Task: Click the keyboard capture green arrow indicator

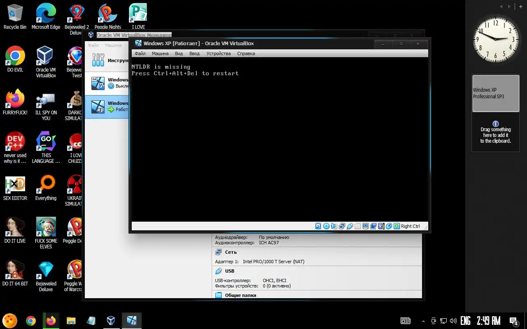Action: (396, 226)
